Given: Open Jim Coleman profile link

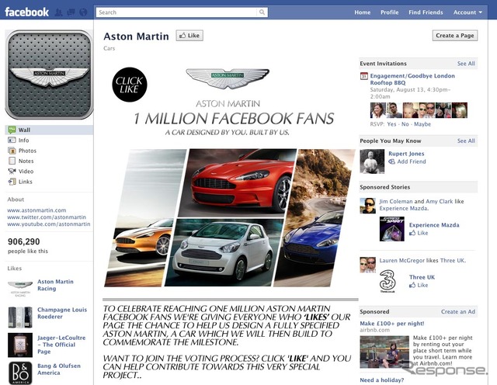Looking at the screenshot, I should click(396, 201).
